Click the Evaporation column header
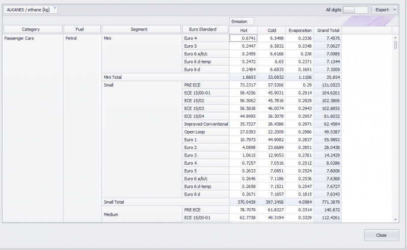The image size is (407, 250). [x=299, y=30]
